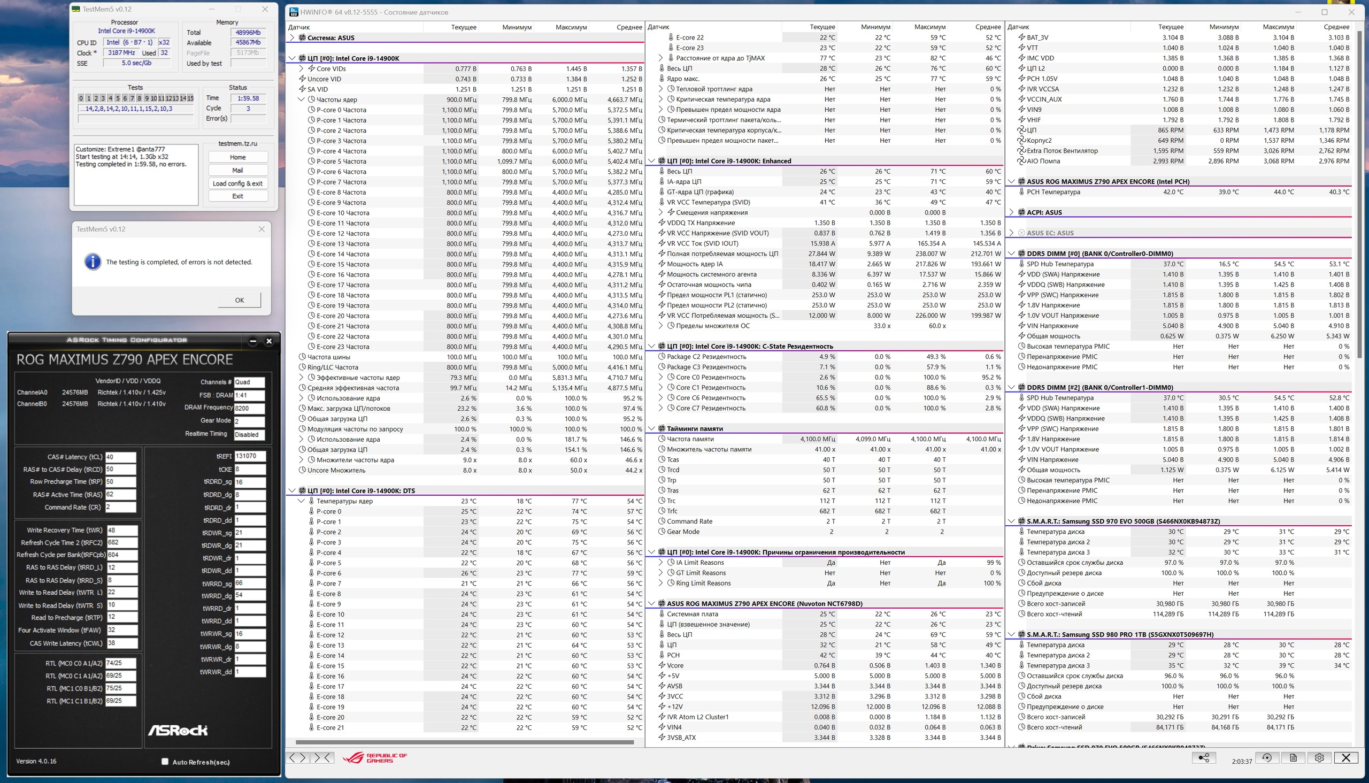Click the shrink columns arrows icon in HWiNFO

[x=321, y=757]
